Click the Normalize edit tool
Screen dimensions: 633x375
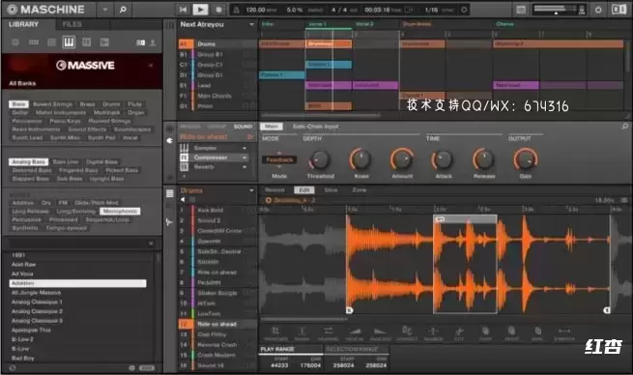[302, 333]
